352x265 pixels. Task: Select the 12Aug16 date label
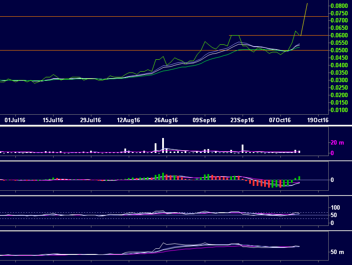pos(128,120)
